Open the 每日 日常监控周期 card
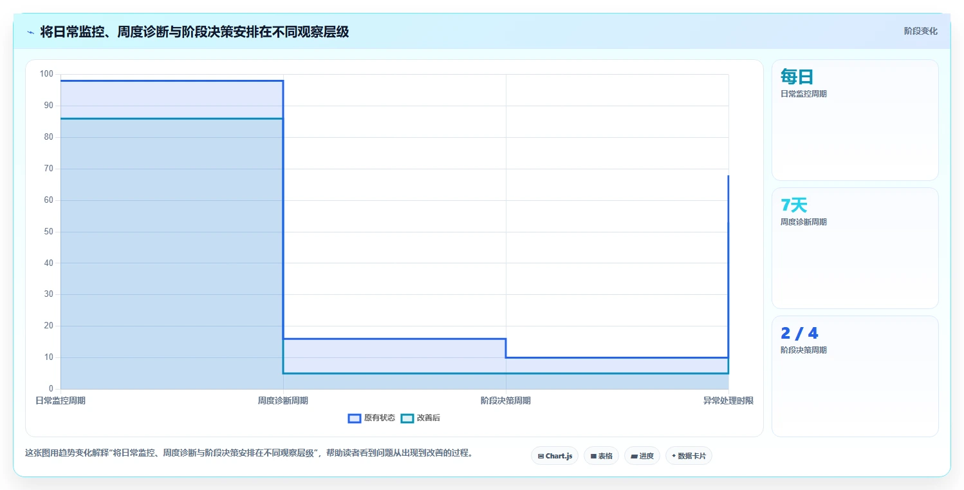Image resolution: width=964 pixels, height=490 pixels. tap(855, 120)
